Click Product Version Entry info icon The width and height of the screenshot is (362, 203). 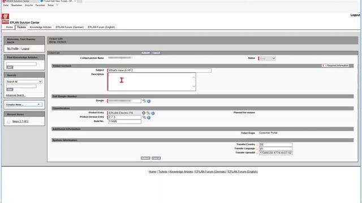pos(149,118)
